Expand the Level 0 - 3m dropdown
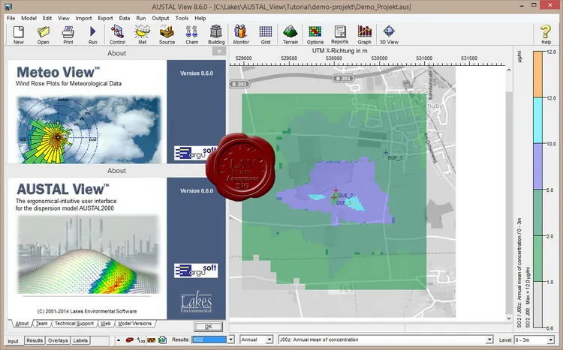 [550, 340]
